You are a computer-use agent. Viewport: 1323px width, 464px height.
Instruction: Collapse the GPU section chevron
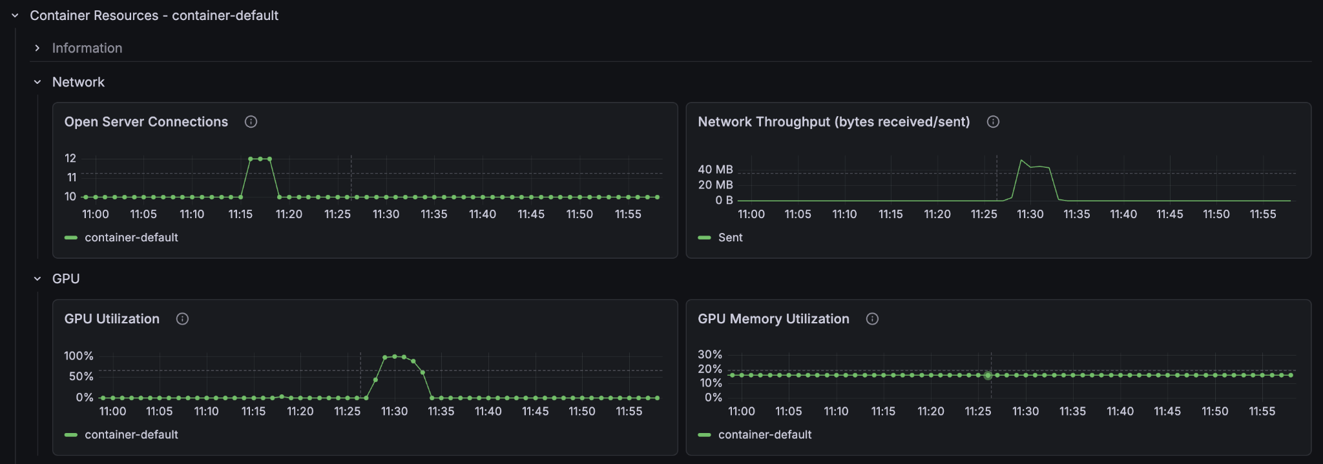coord(37,279)
